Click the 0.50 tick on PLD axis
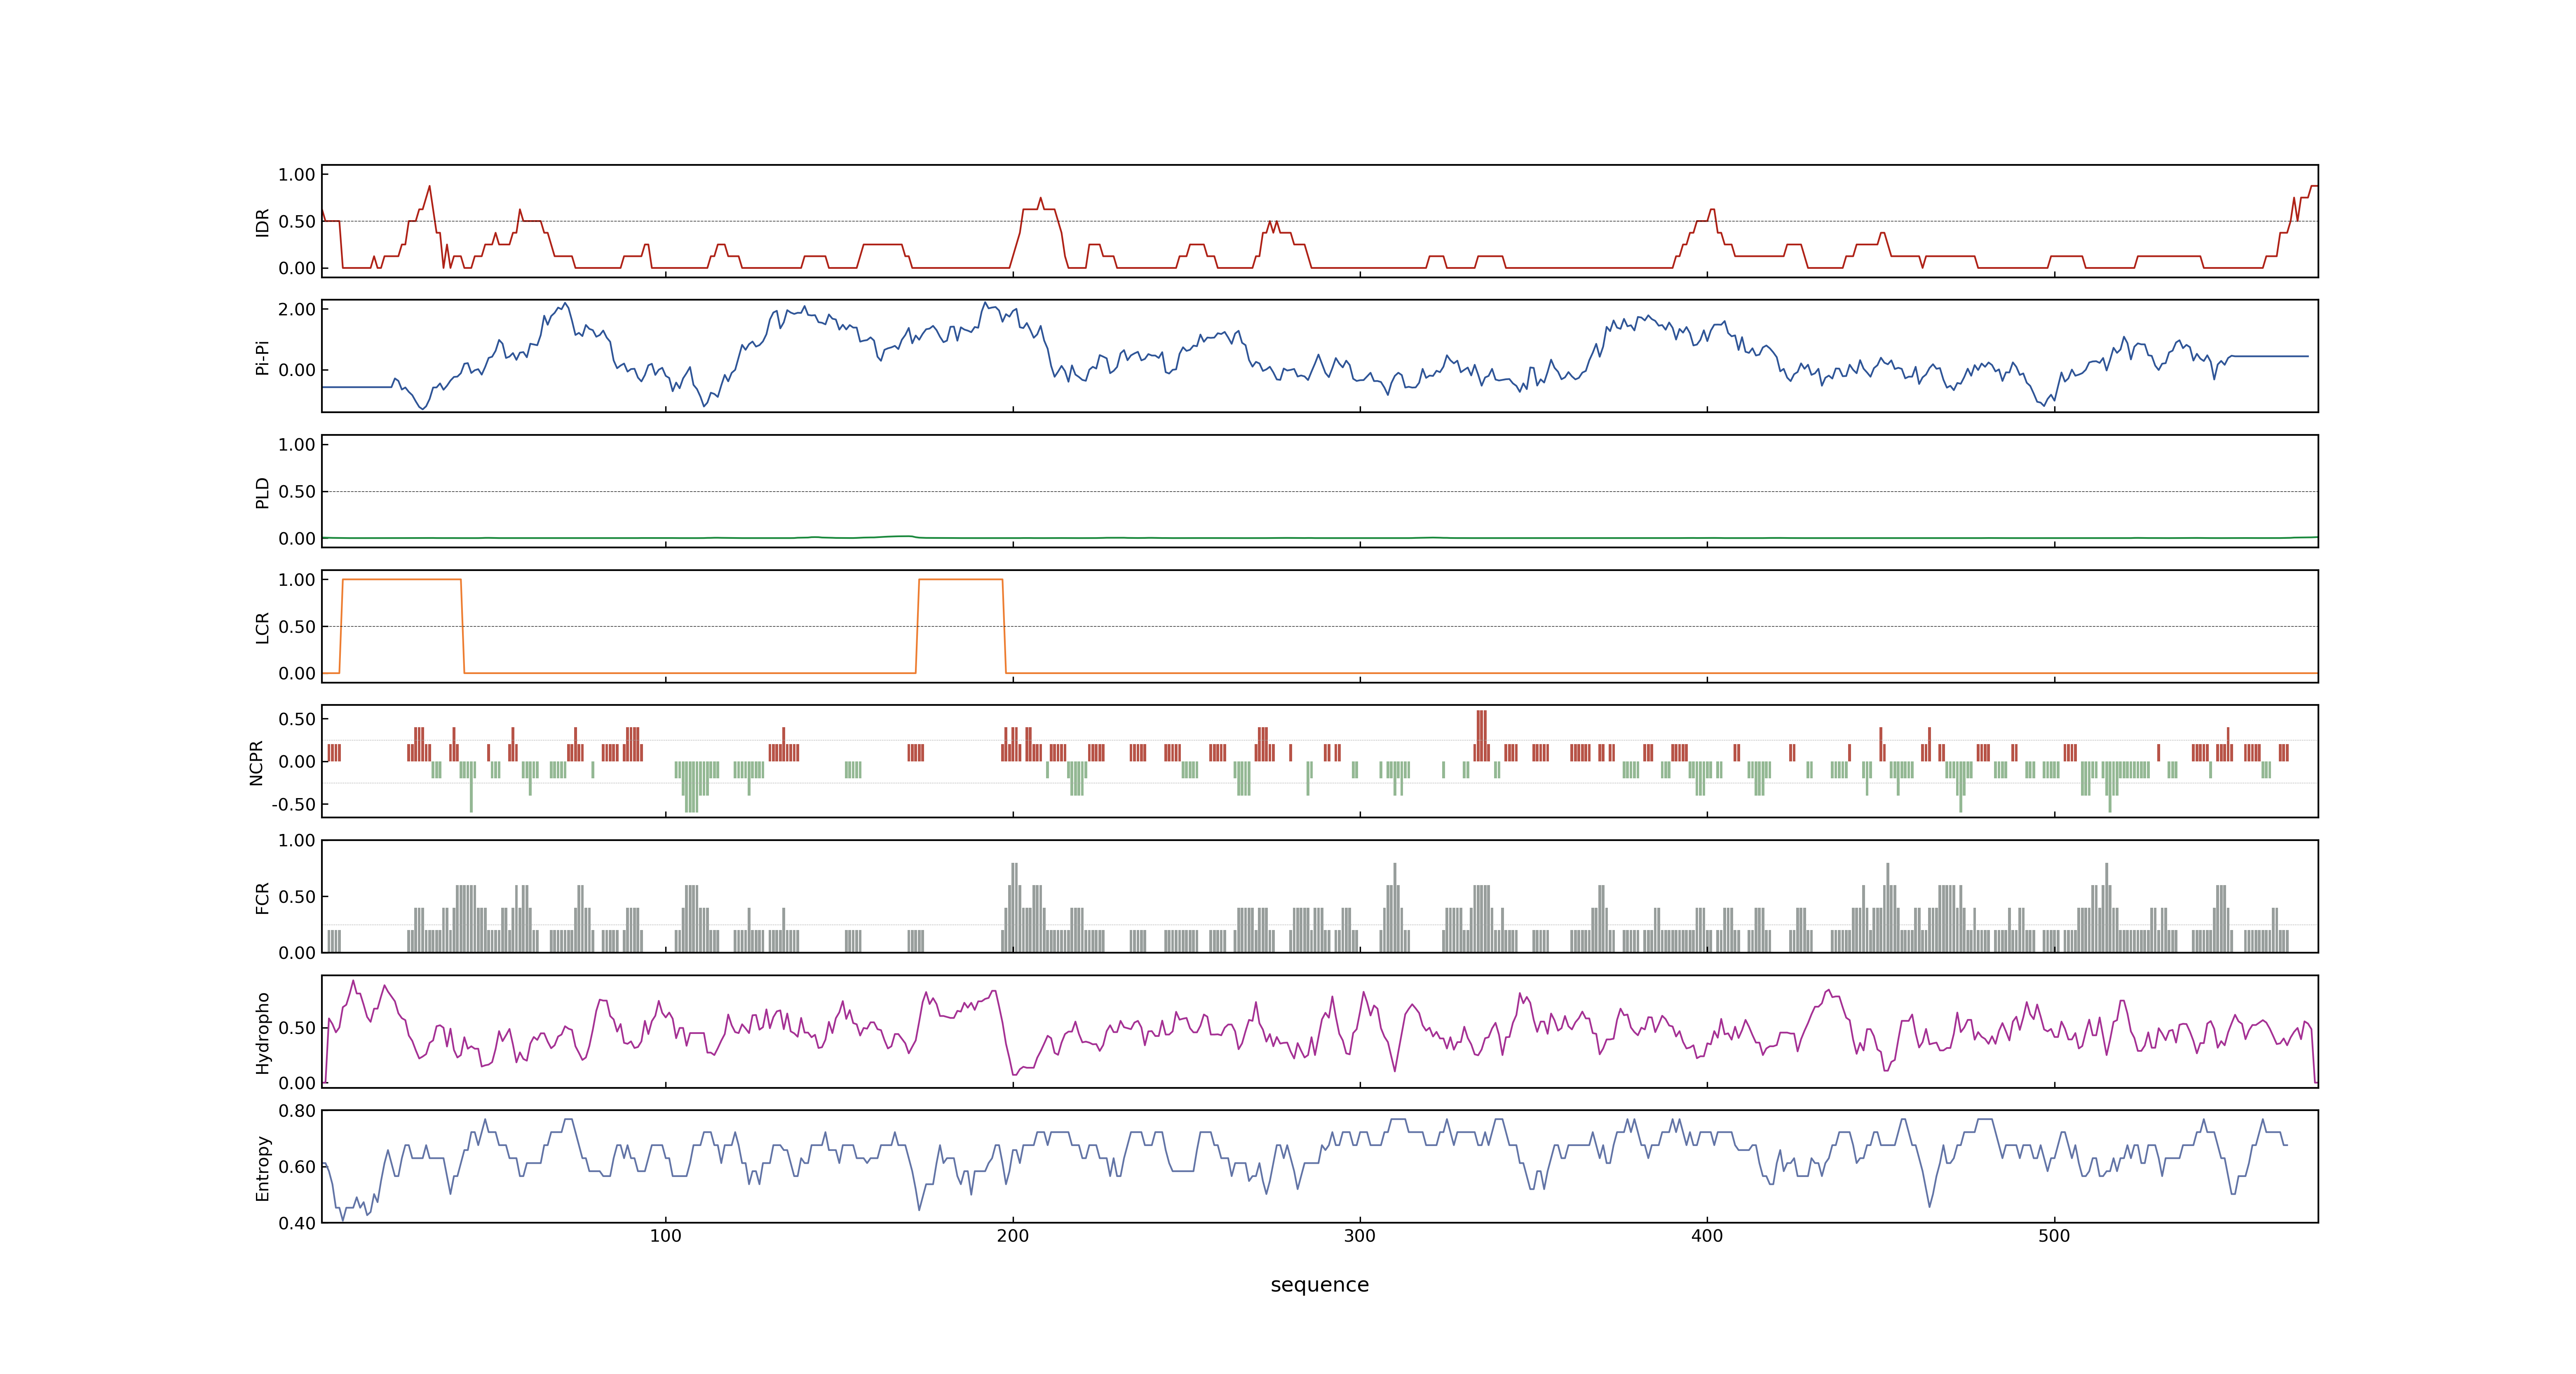The width and height of the screenshot is (2576, 1374). tap(297, 492)
